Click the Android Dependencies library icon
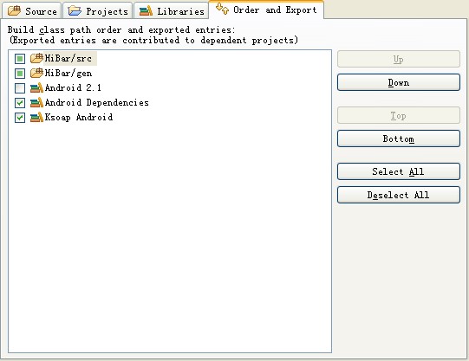The width and height of the screenshot is (469, 361). pos(36,102)
